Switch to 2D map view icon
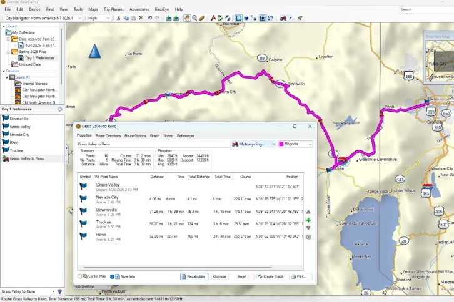The height and width of the screenshot is (302, 454). pos(239,18)
